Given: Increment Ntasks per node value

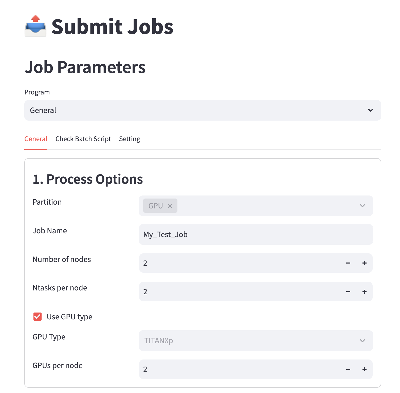Looking at the screenshot, I should tap(364, 292).
